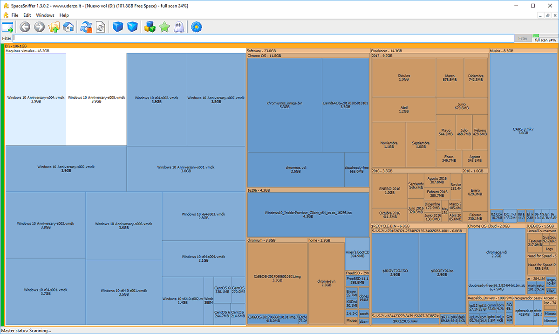Select chromeos.vdi 2.5GB block in Software

pos(295,169)
